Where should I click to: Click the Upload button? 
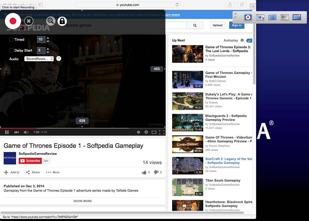pyautogui.click(x=217, y=25)
